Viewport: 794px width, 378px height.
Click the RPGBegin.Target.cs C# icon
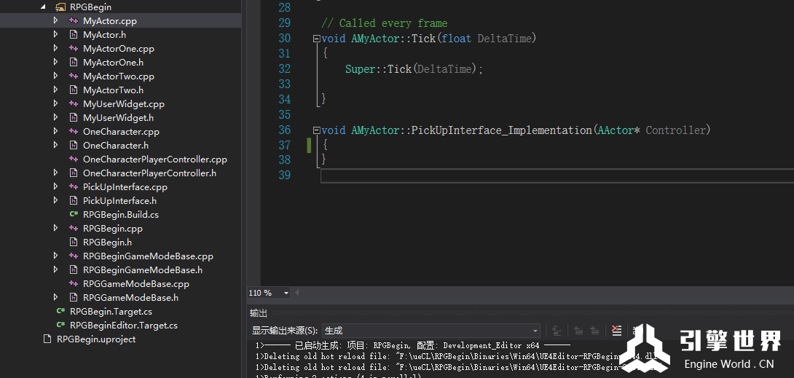pos(60,311)
